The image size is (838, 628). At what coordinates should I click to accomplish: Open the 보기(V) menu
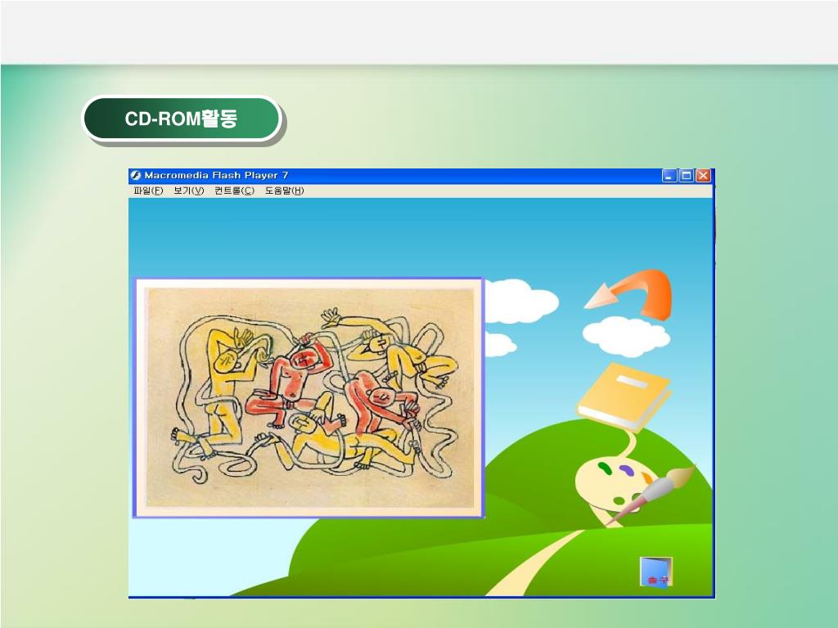pyautogui.click(x=189, y=191)
